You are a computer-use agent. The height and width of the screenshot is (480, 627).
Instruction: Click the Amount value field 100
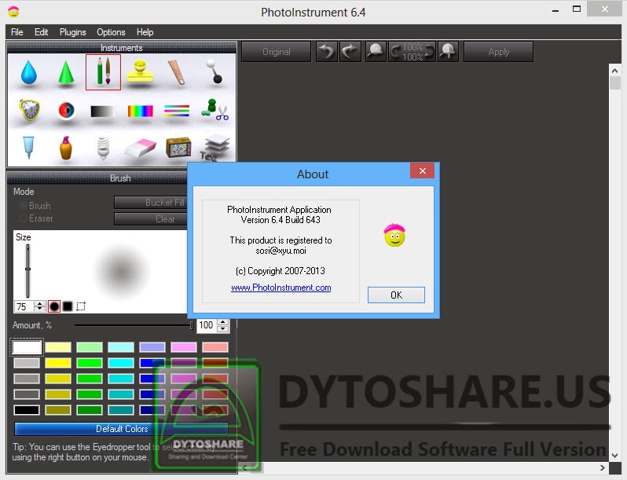(x=207, y=325)
